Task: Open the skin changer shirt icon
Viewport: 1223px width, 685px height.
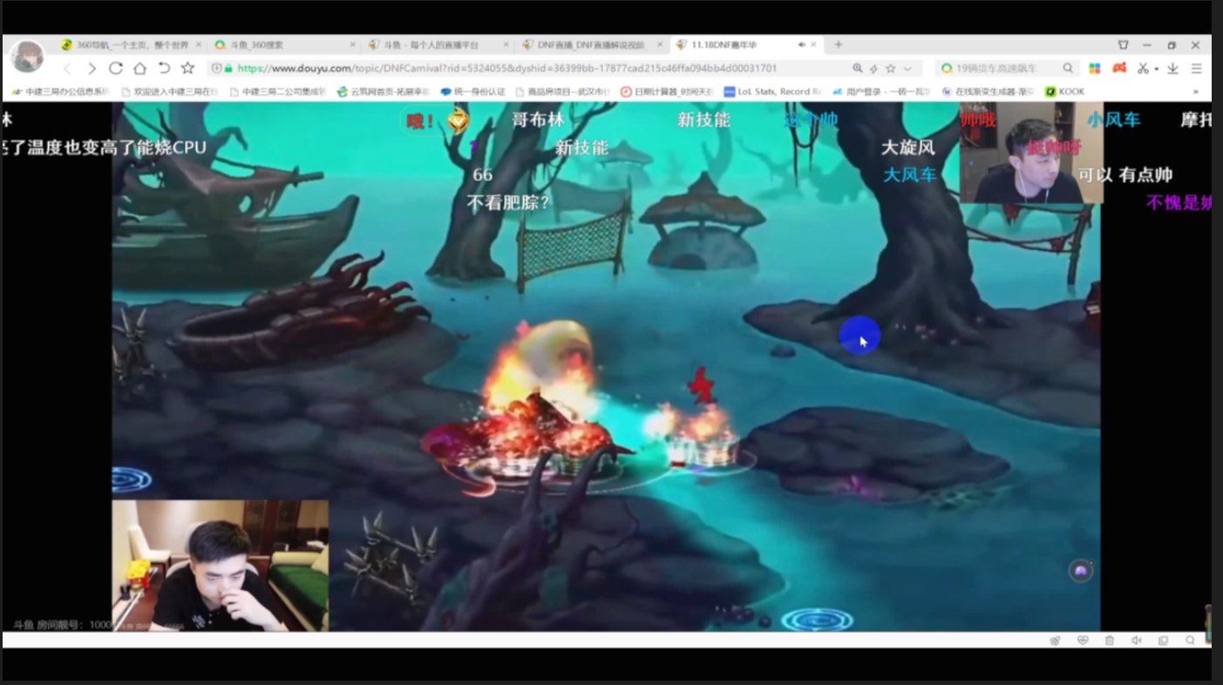Action: tap(1123, 44)
